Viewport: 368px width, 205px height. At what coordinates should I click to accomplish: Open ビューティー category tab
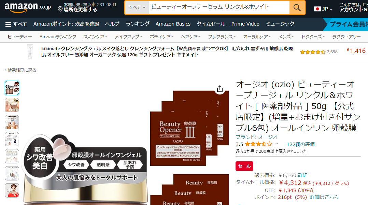click(20, 36)
